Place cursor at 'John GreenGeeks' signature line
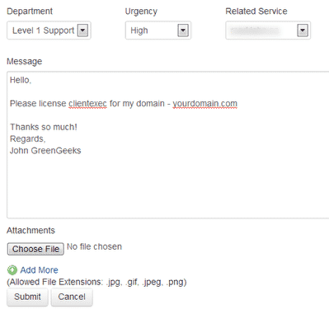The image size is (329, 314). pyautogui.click(x=45, y=151)
